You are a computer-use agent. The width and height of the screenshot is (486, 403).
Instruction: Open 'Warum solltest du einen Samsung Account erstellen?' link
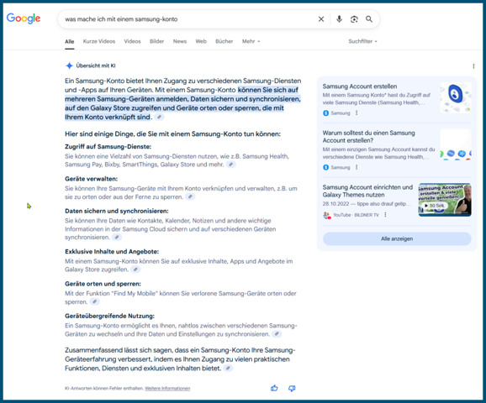[x=369, y=137]
